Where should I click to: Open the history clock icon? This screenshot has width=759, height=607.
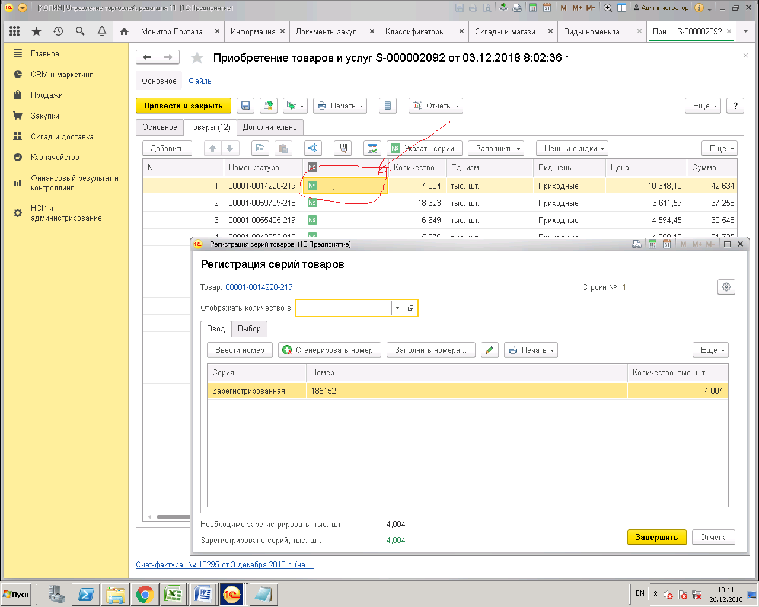pos(58,31)
